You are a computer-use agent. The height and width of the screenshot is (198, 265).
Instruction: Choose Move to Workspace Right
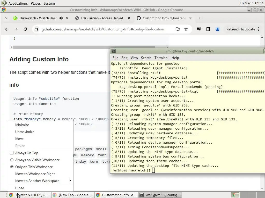(x=41, y=174)
